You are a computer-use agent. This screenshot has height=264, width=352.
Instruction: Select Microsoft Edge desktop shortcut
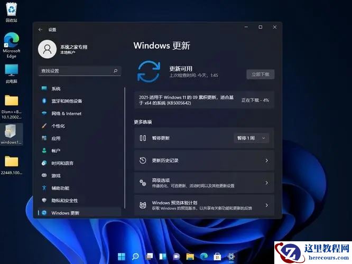click(12, 45)
